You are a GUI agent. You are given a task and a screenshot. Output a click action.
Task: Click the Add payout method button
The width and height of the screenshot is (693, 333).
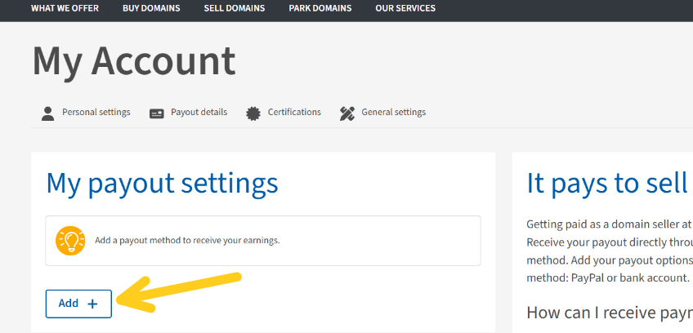click(x=78, y=304)
